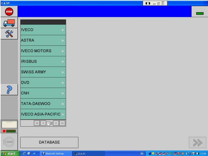Click the page number field showing 1
The image size is (208, 156).
coord(48,123)
